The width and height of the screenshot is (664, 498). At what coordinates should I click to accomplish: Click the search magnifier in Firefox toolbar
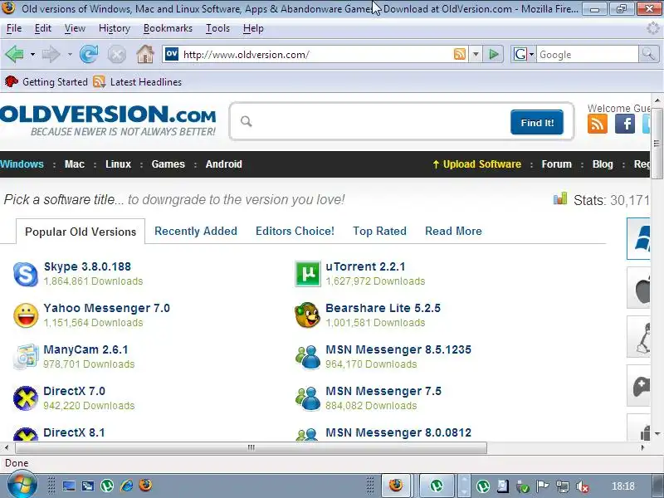(x=648, y=54)
